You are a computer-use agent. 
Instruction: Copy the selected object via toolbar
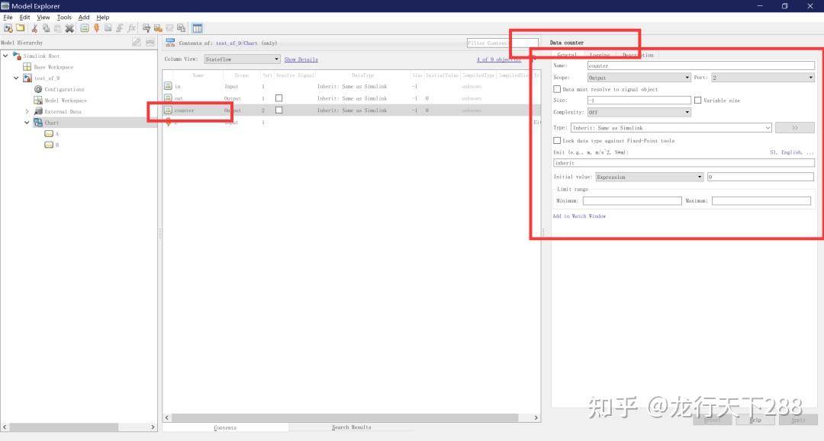(47, 27)
